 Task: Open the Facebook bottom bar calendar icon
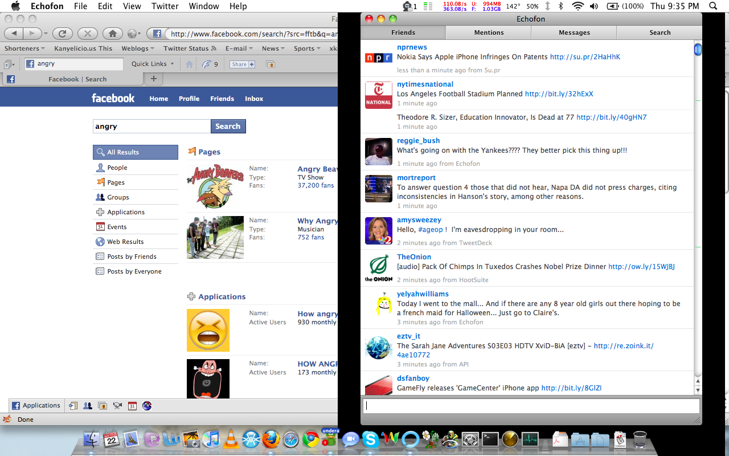[x=132, y=406]
